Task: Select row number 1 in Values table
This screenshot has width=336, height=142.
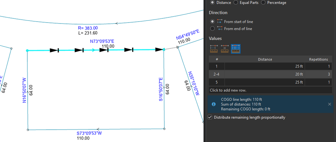Action: (x=217, y=66)
